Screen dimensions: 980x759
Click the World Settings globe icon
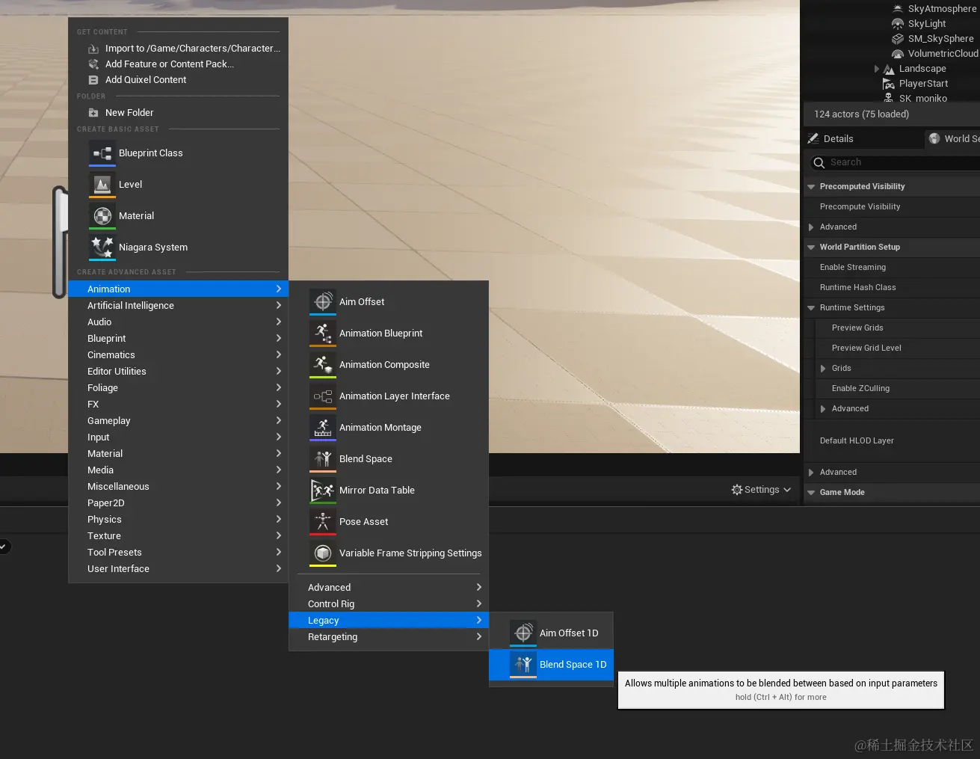934,138
